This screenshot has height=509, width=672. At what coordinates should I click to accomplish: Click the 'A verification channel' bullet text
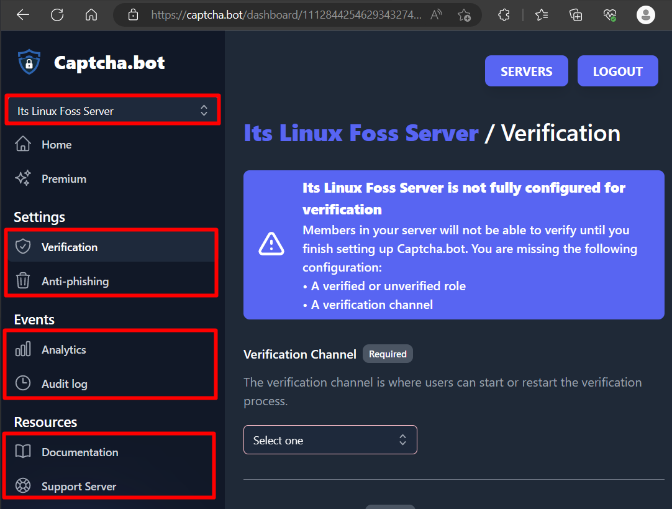371,305
